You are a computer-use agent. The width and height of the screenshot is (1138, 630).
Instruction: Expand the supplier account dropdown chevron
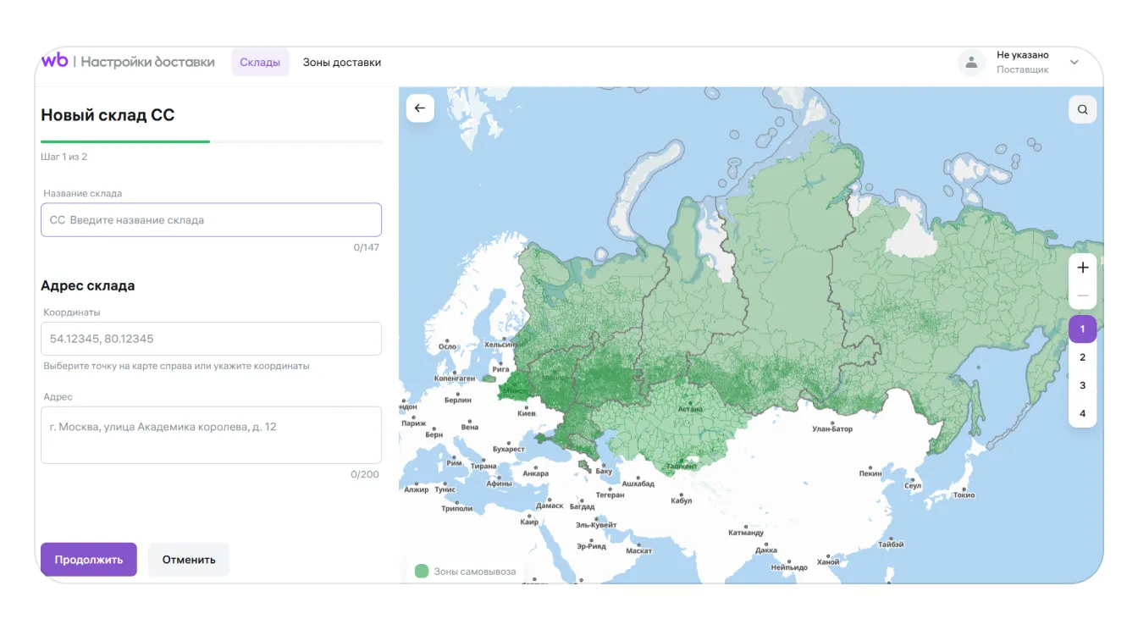point(1074,63)
